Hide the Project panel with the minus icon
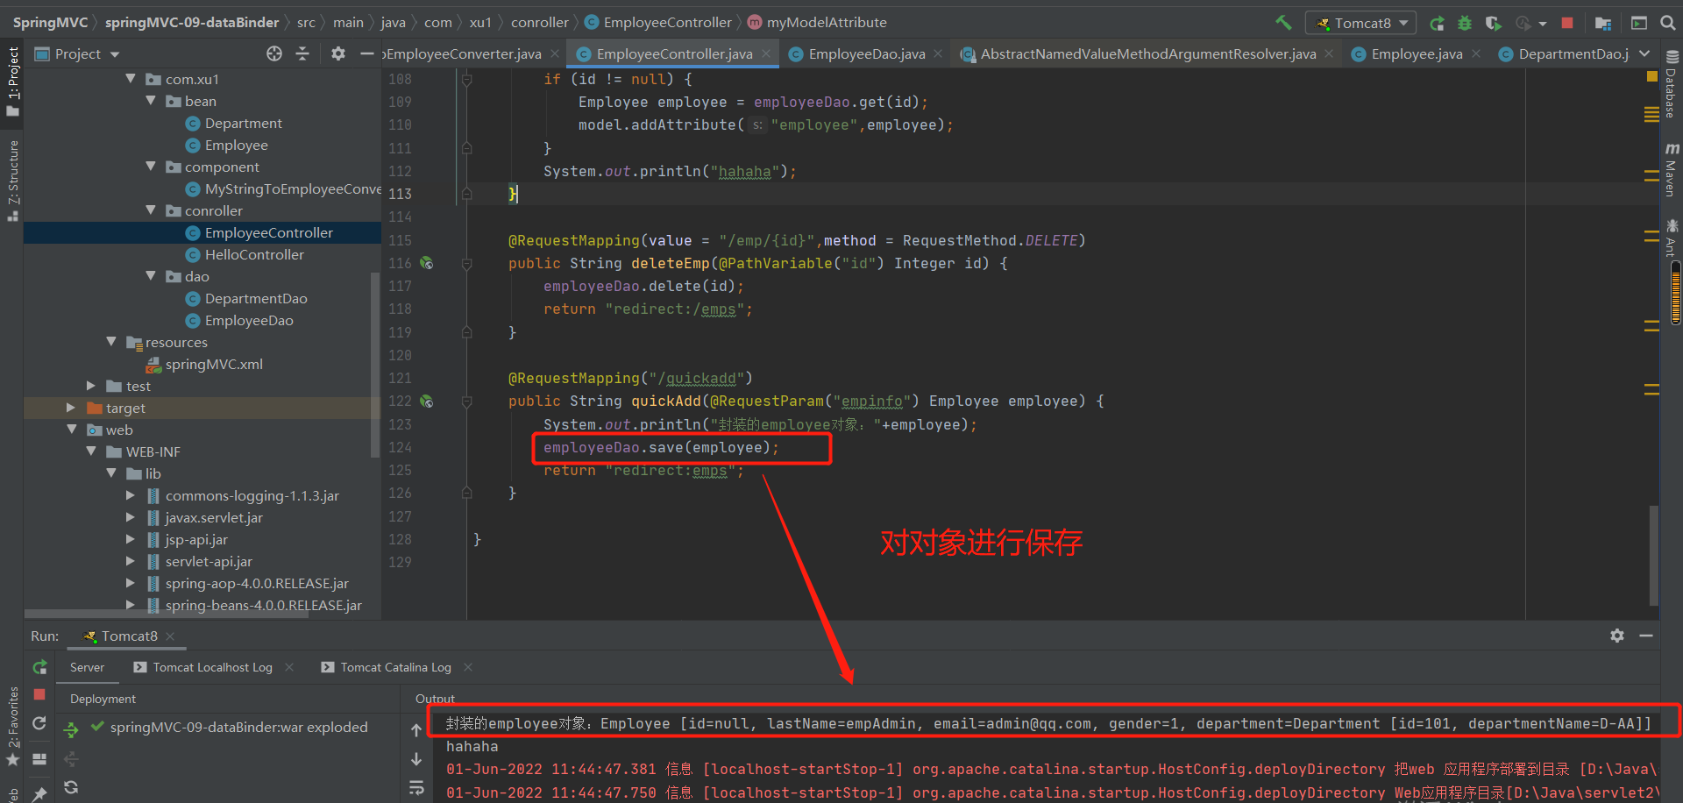 [x=366, y=53]
